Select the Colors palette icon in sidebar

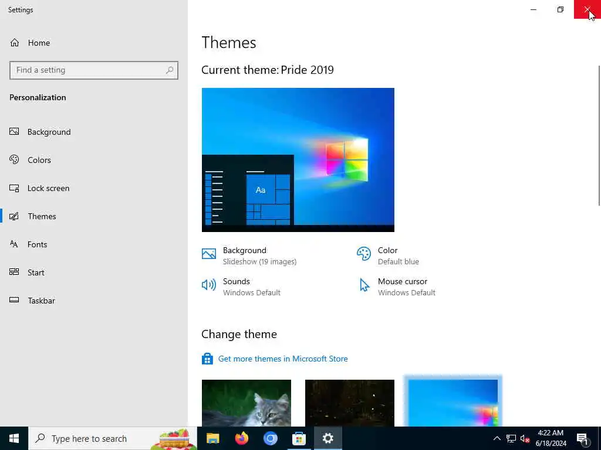(x=14, y=159)
